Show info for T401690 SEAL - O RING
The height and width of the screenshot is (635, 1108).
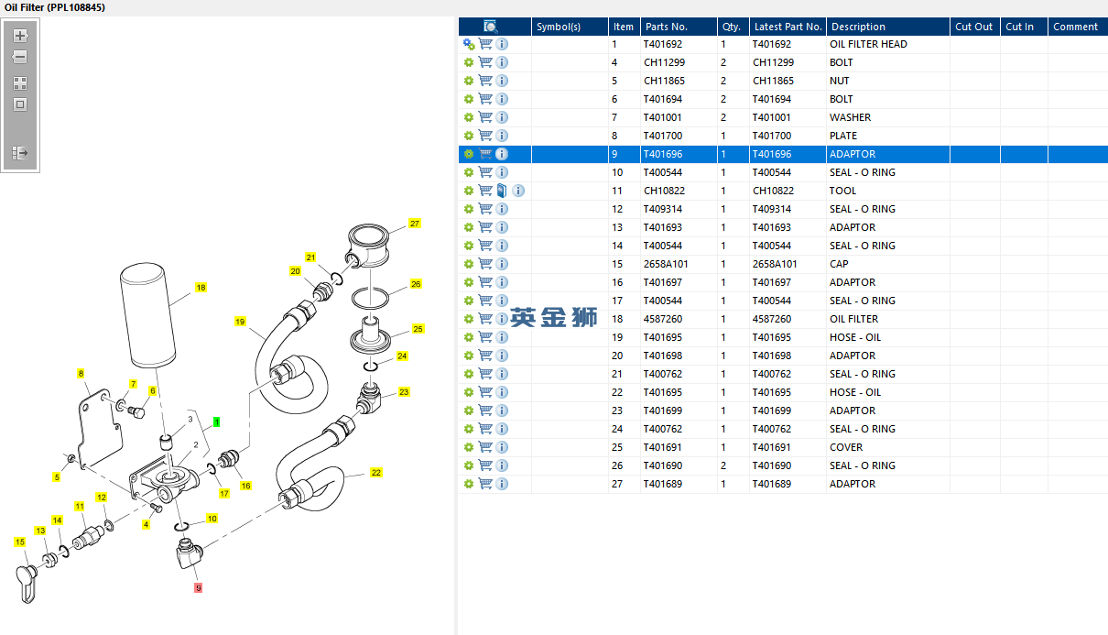[502, 465]
